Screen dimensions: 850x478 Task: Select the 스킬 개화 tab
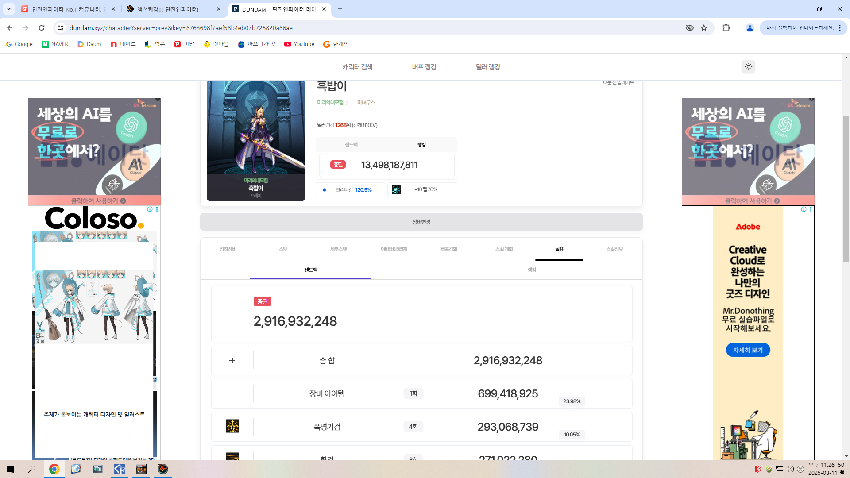pyautogui.click(x=504, y=249)
